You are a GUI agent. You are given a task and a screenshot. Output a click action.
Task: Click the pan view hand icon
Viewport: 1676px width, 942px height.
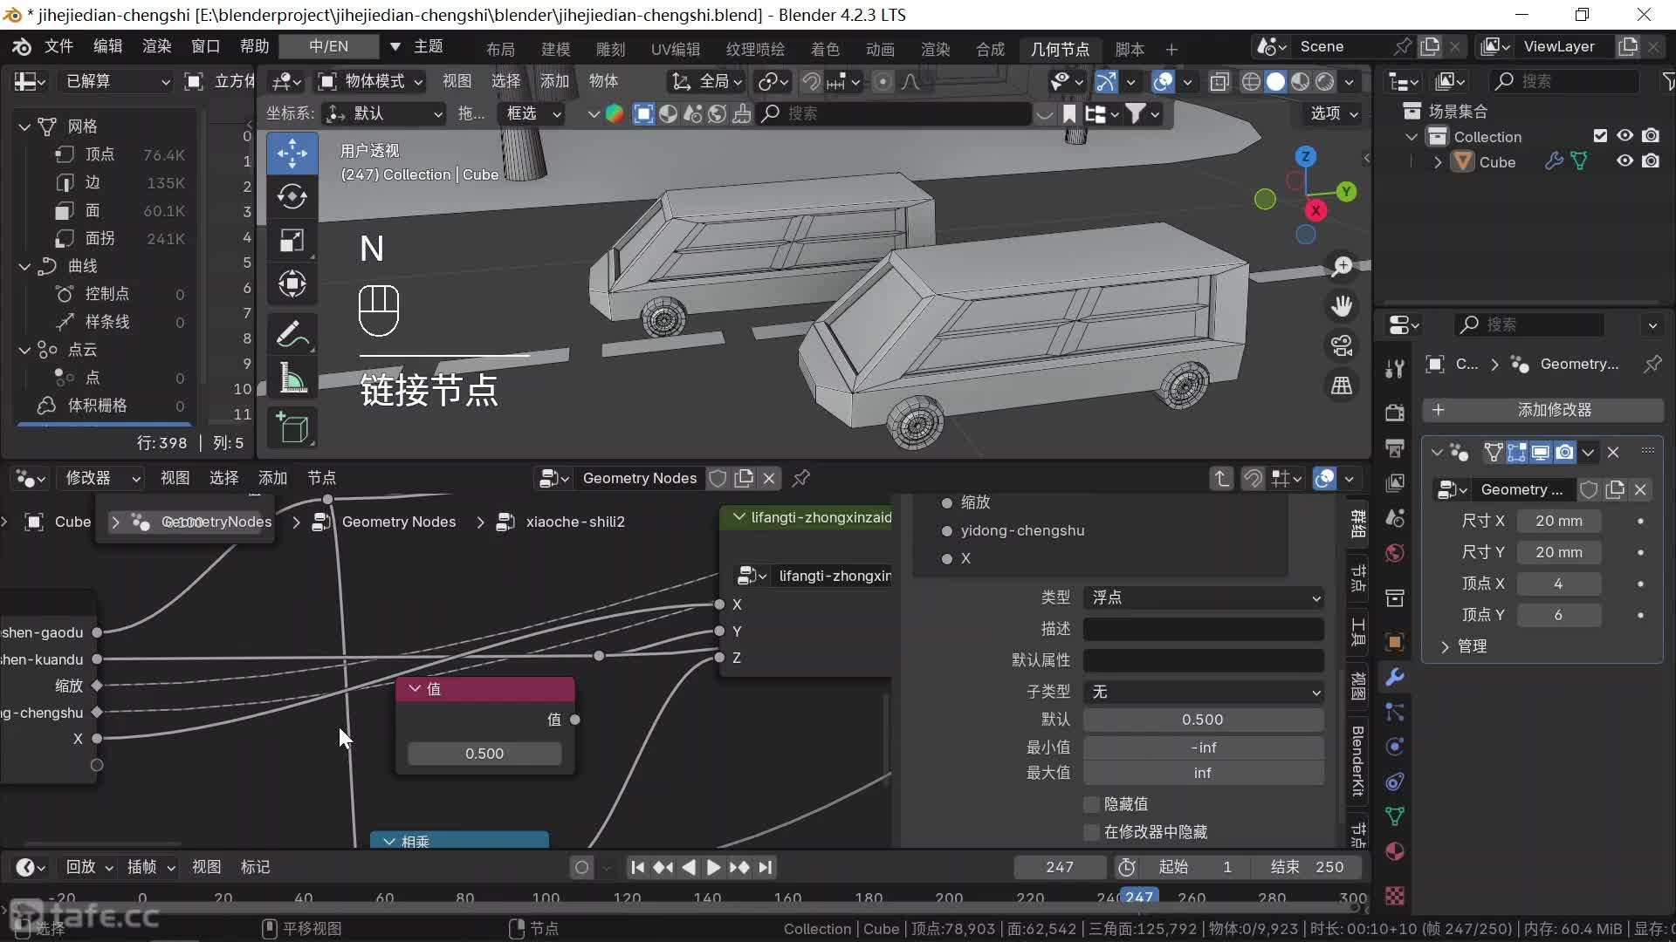click(x=1342, y=305)
